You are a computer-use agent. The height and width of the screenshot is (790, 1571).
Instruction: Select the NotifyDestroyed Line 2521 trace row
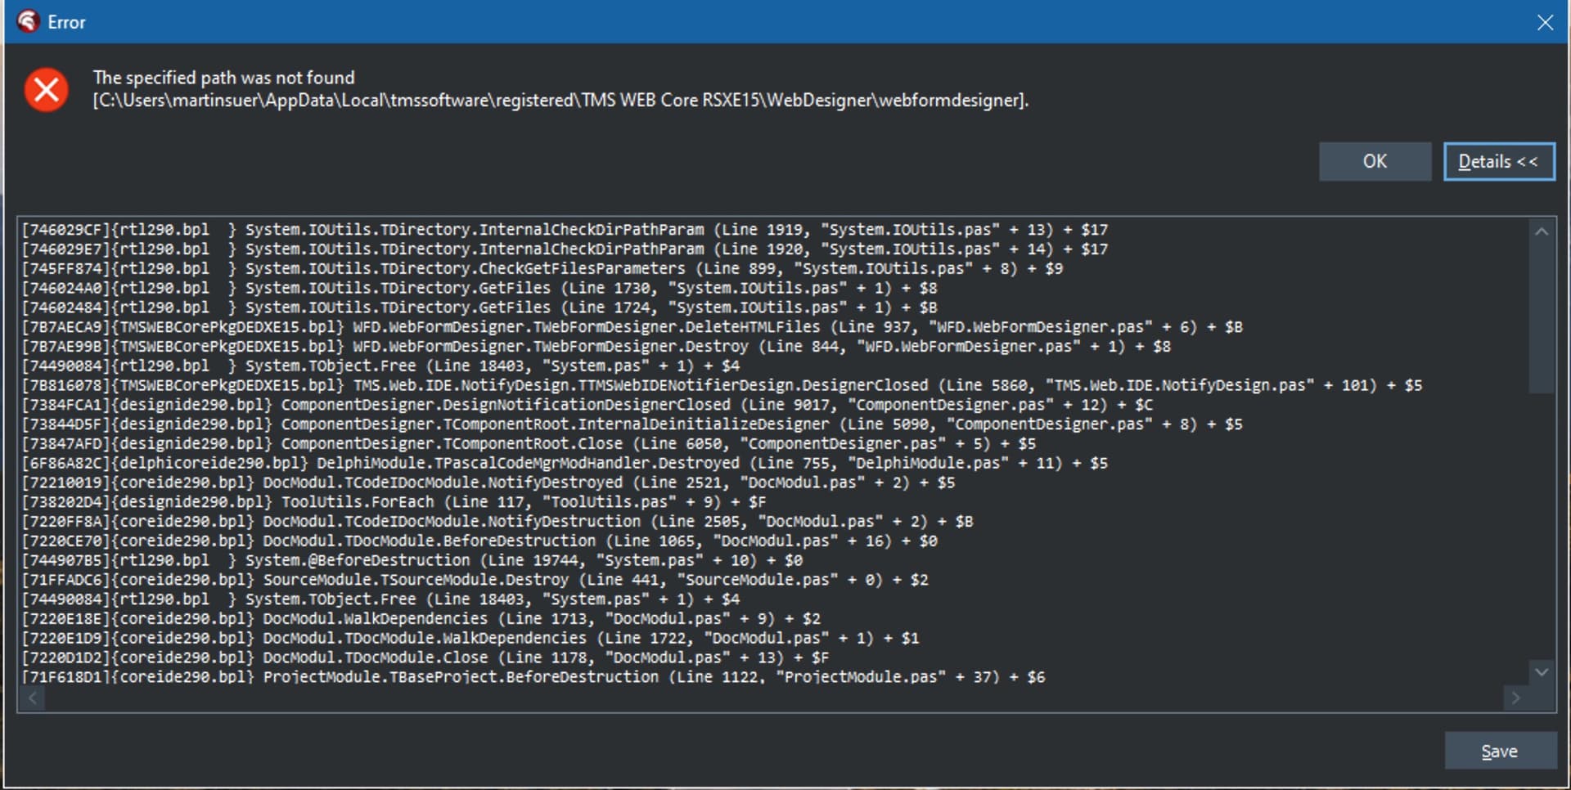[488, 483]
